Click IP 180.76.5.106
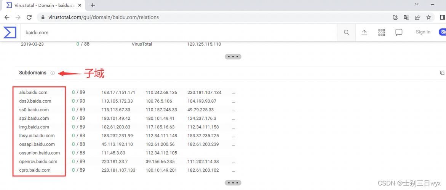This screenshot has width=446, height=190. coord(159,101)
